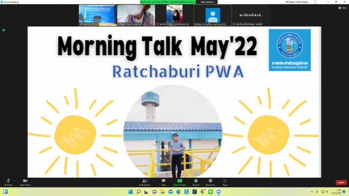Expand the arrow next to Participants
Image resolution: width=349 pixels, height=196 pixels.
click(154, 181)
